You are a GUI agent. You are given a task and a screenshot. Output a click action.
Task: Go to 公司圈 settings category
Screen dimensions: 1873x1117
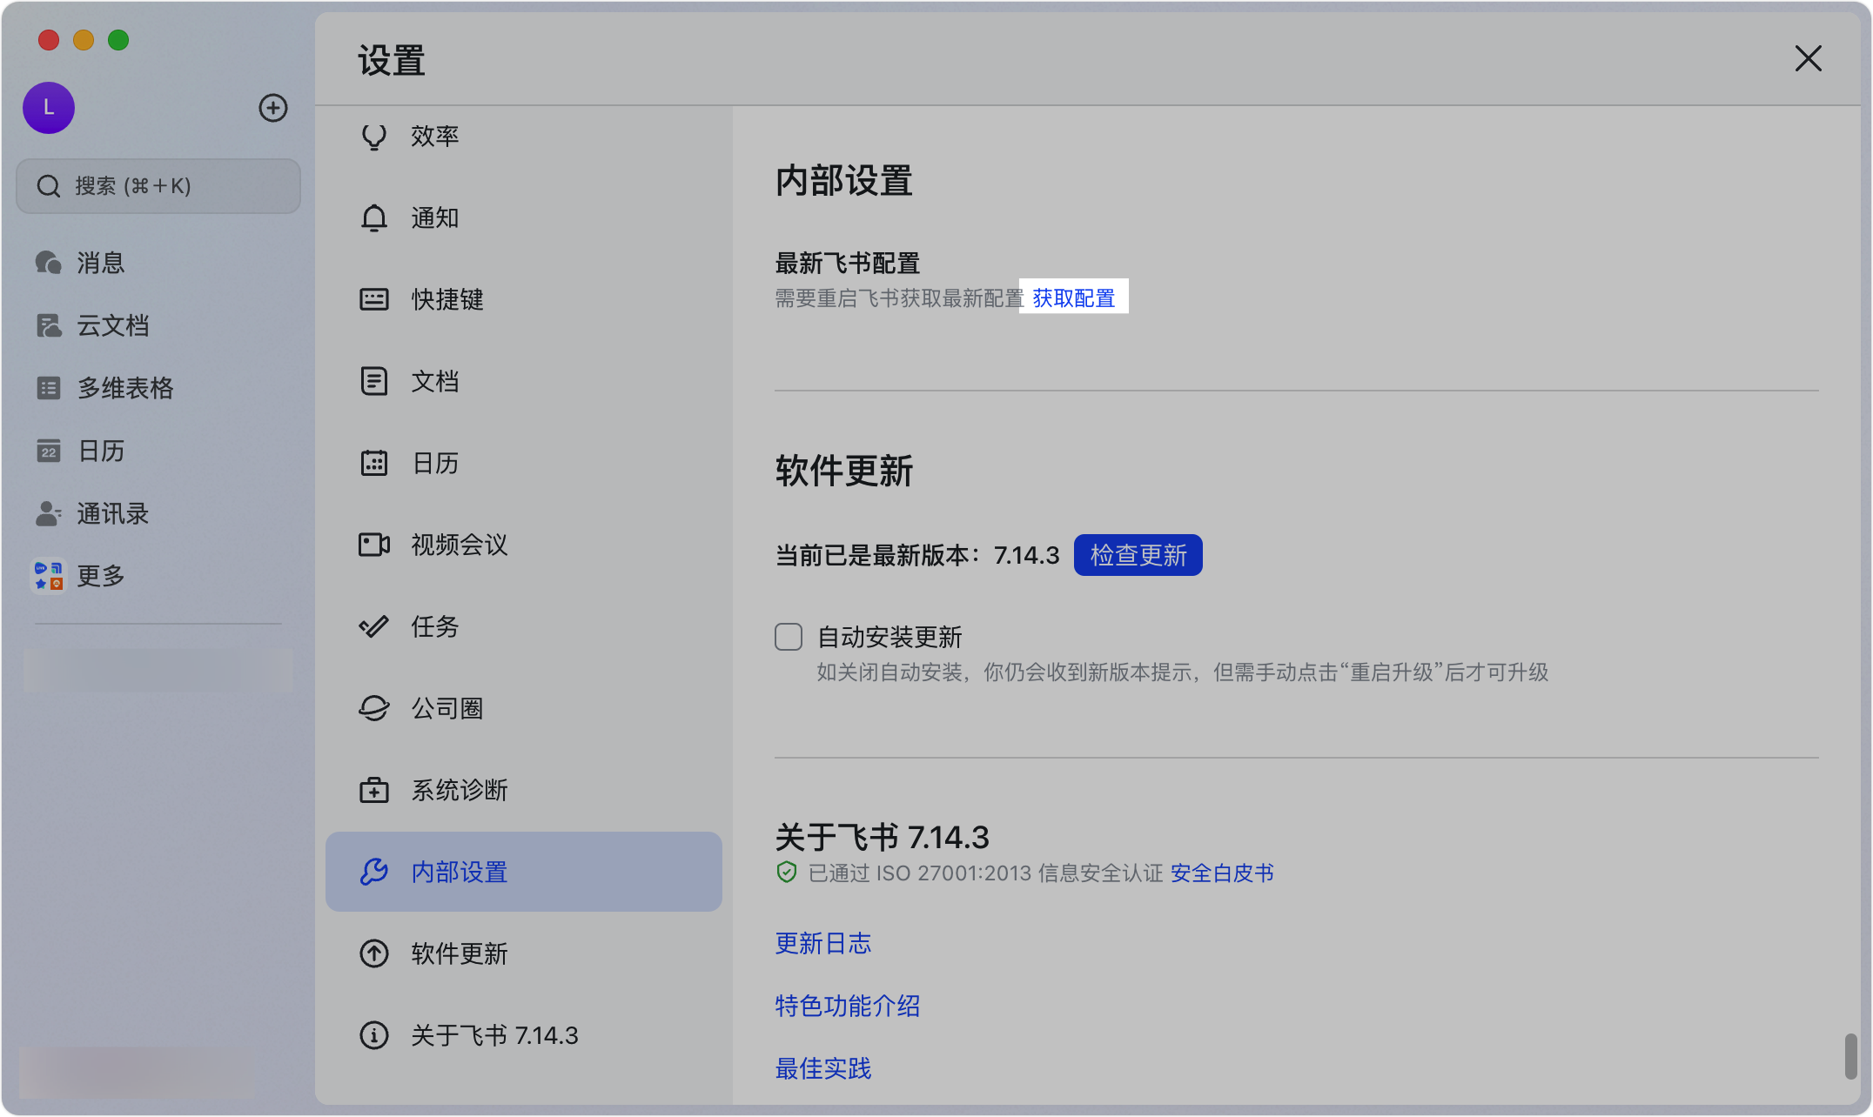pos(524,708)
